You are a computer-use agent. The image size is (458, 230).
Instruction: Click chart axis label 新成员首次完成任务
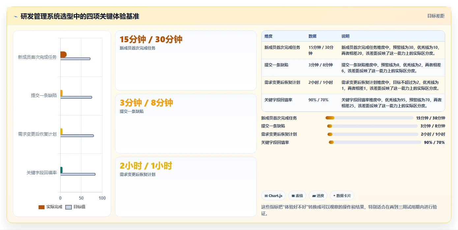coord(37,57)
